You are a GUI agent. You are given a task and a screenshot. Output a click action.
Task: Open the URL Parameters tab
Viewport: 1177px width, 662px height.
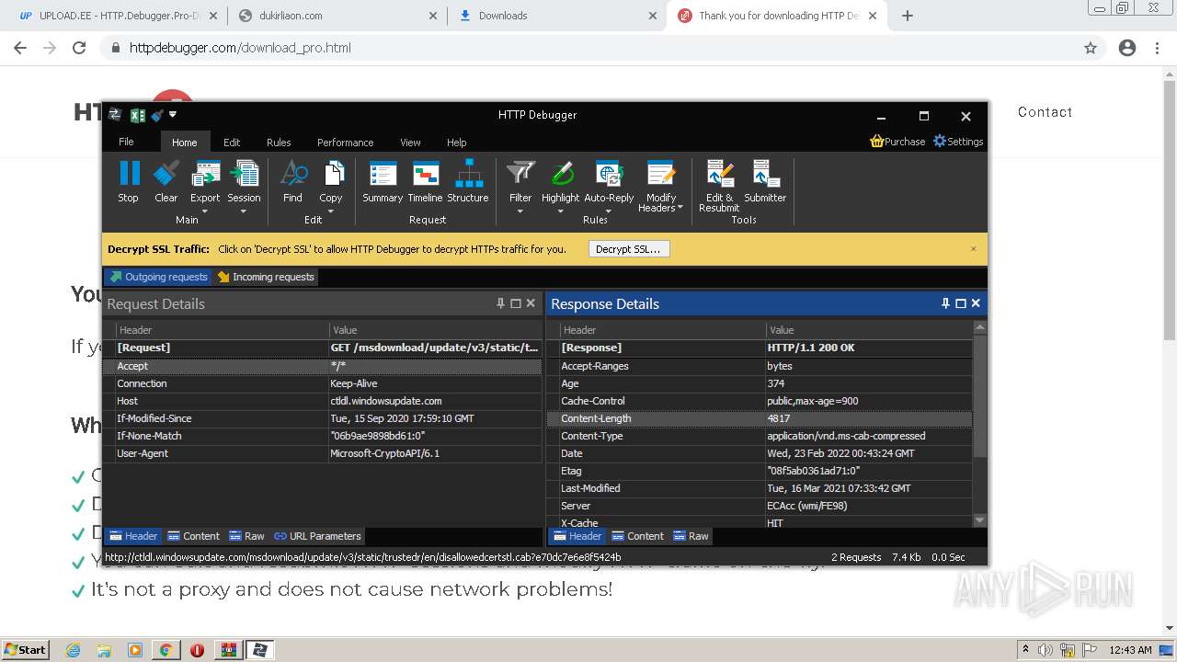point(317,536)
